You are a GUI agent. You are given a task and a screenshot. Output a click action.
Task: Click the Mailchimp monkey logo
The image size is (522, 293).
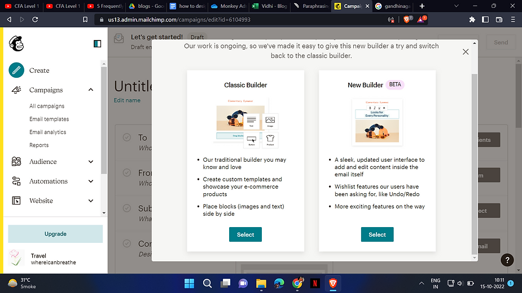tap(16, 43)
